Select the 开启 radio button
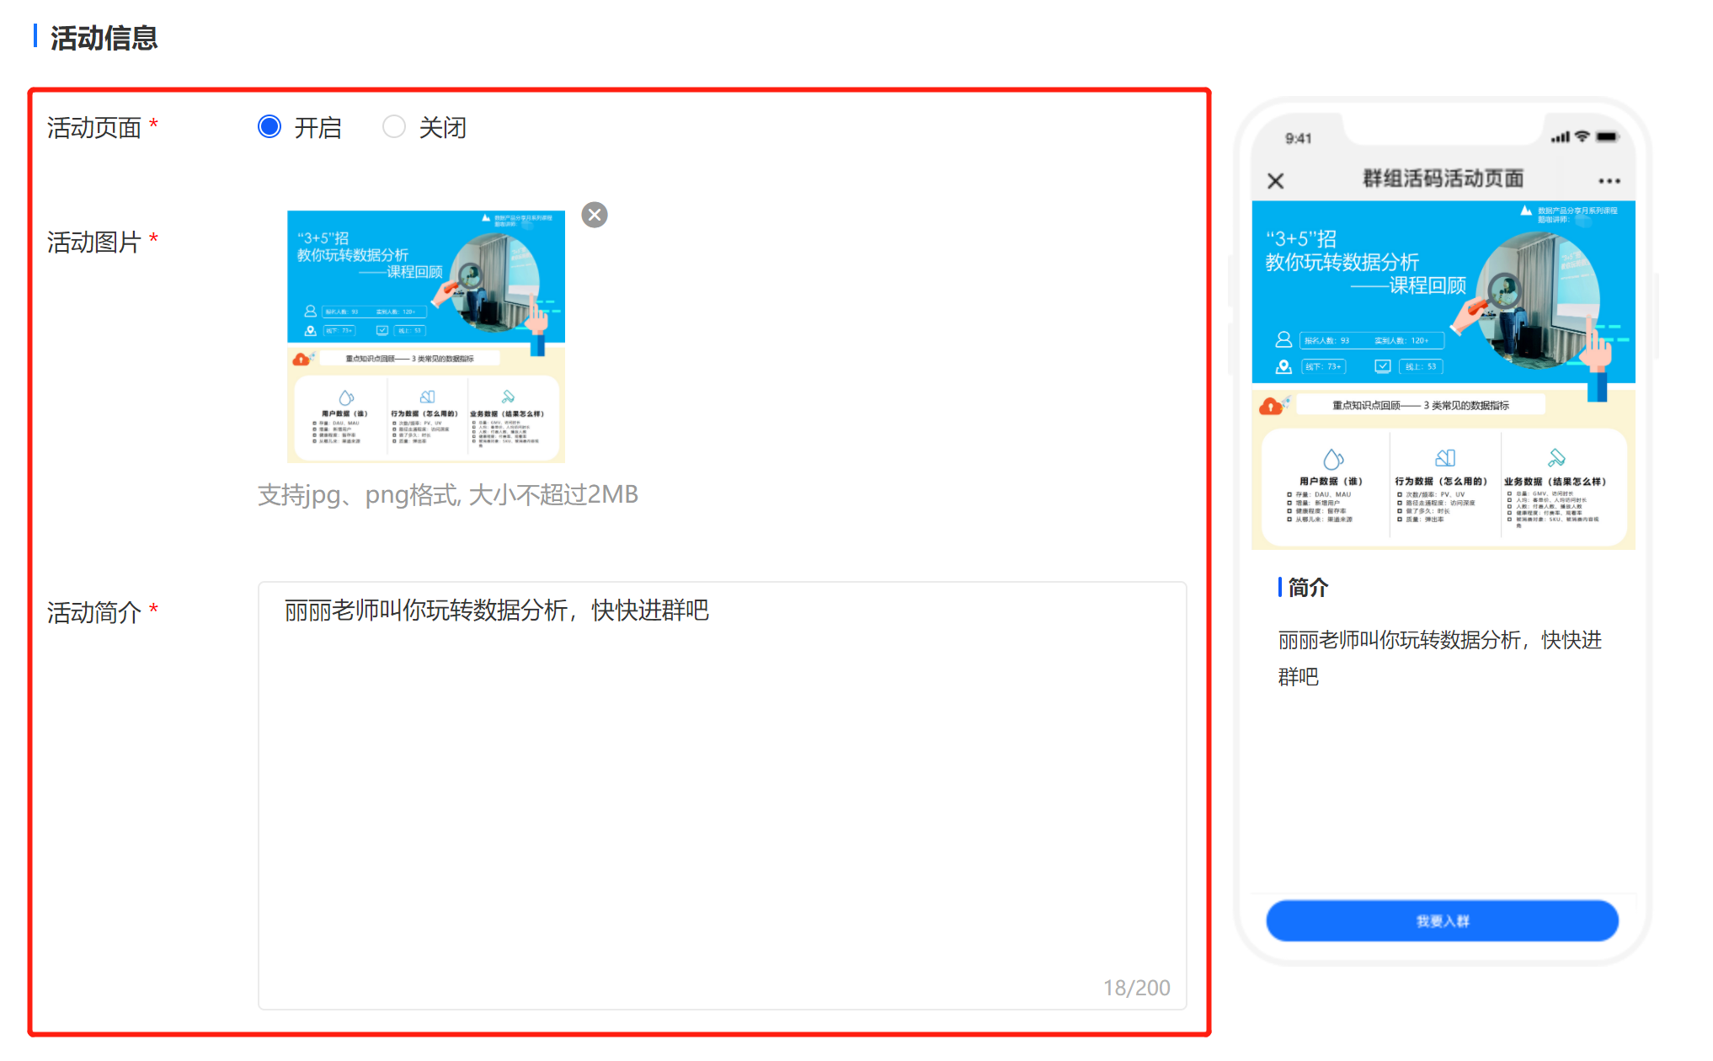Viewport: 1713px width, 1061px height. point(269,126)
